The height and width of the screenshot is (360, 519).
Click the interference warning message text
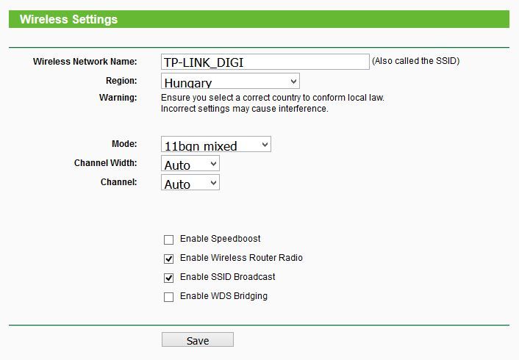[273, 104]
